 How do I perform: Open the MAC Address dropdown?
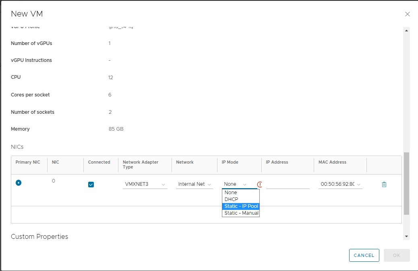click(340, 184)
